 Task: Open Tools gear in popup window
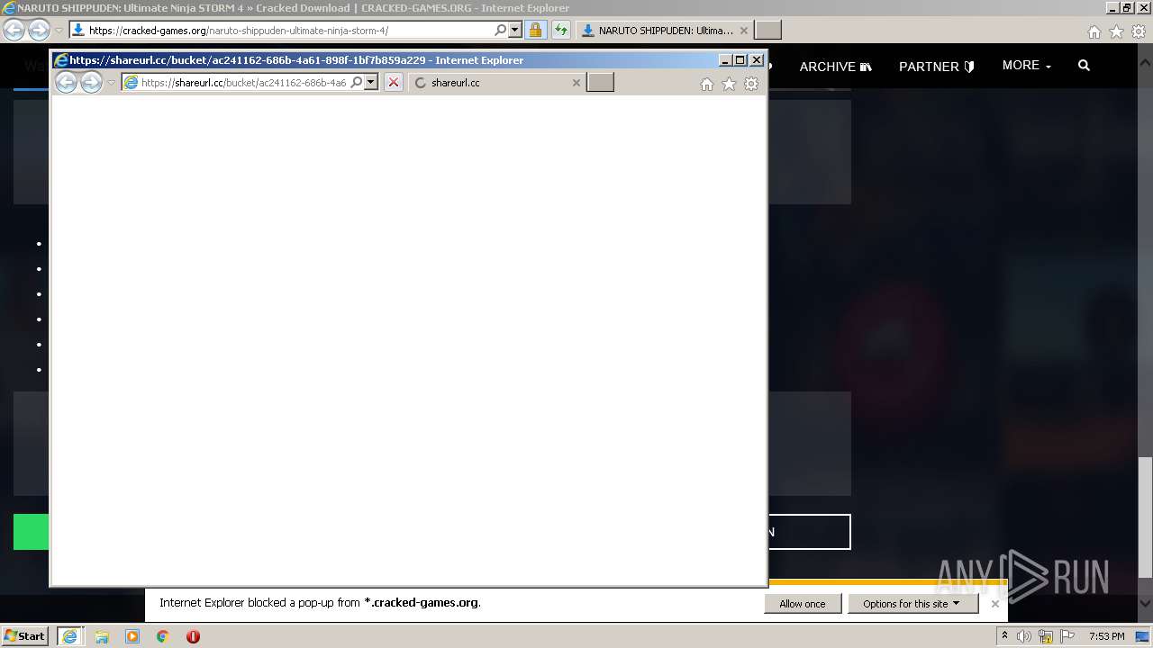click(x=751, y=84)
